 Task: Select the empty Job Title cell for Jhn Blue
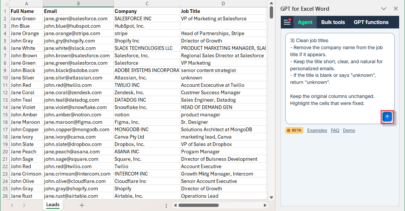223,26
